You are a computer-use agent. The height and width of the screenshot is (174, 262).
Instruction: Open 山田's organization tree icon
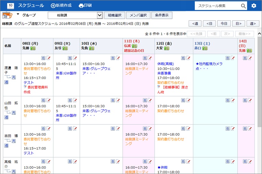[8, 112]
